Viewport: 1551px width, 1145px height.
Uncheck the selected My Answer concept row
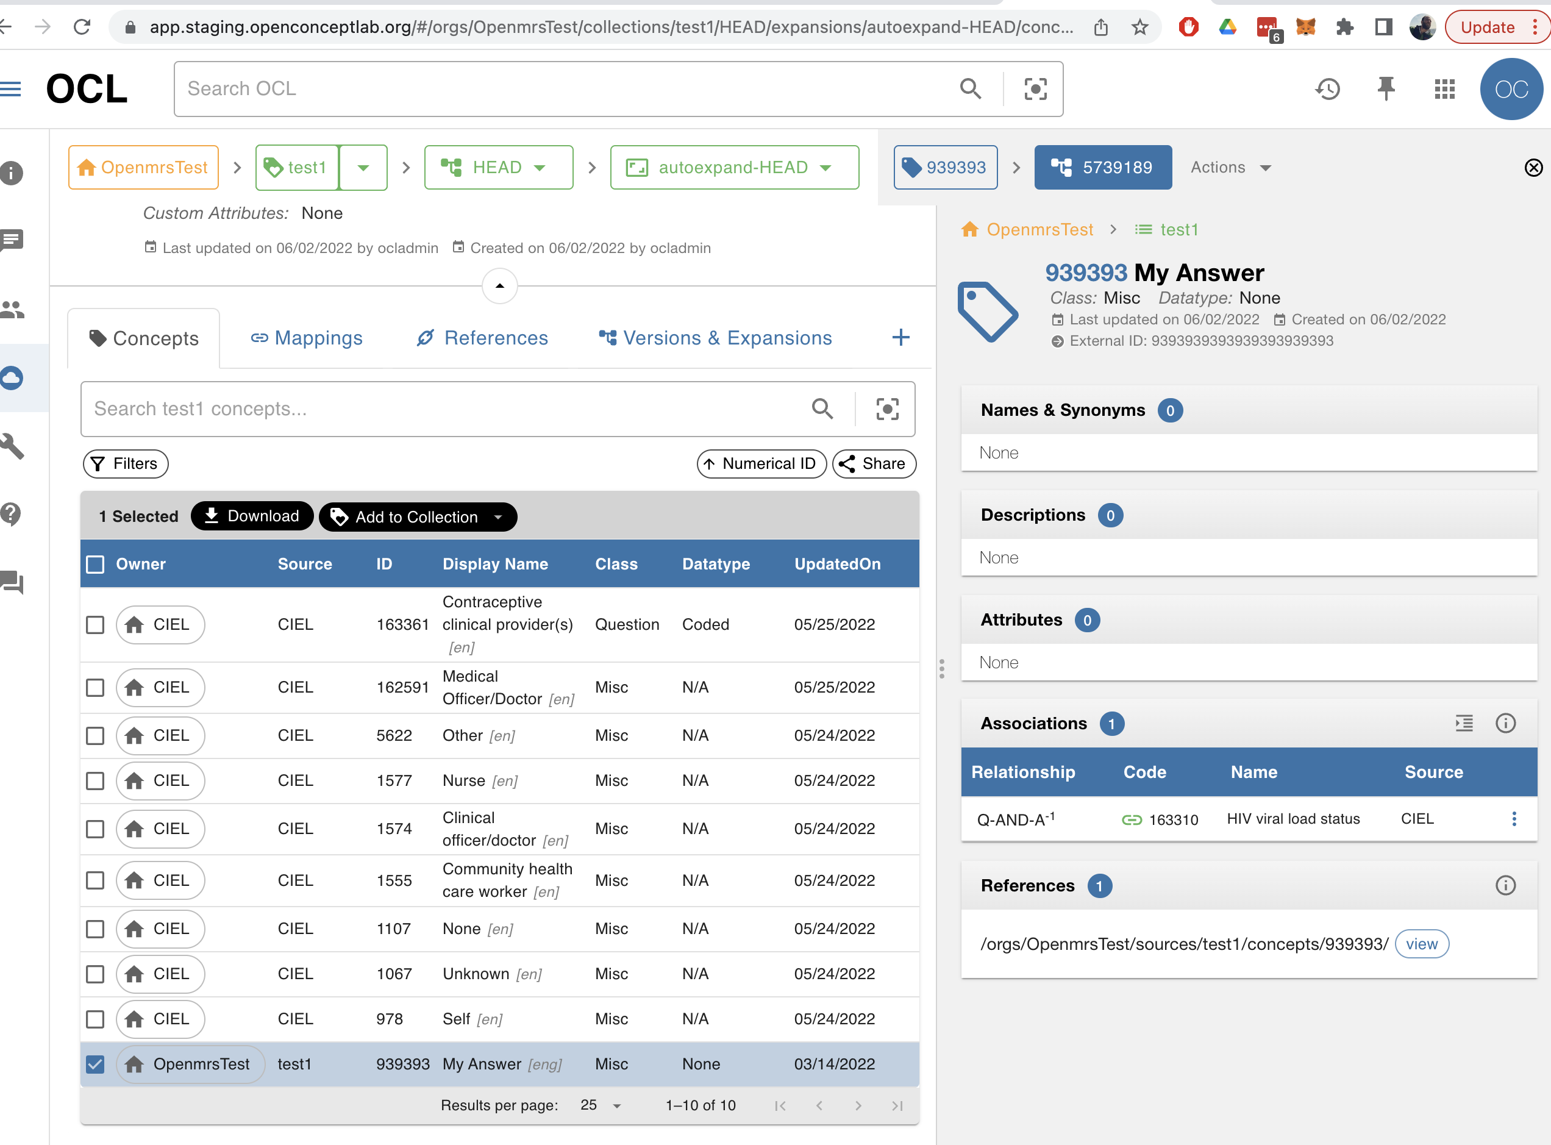(x=95, y=1064)
